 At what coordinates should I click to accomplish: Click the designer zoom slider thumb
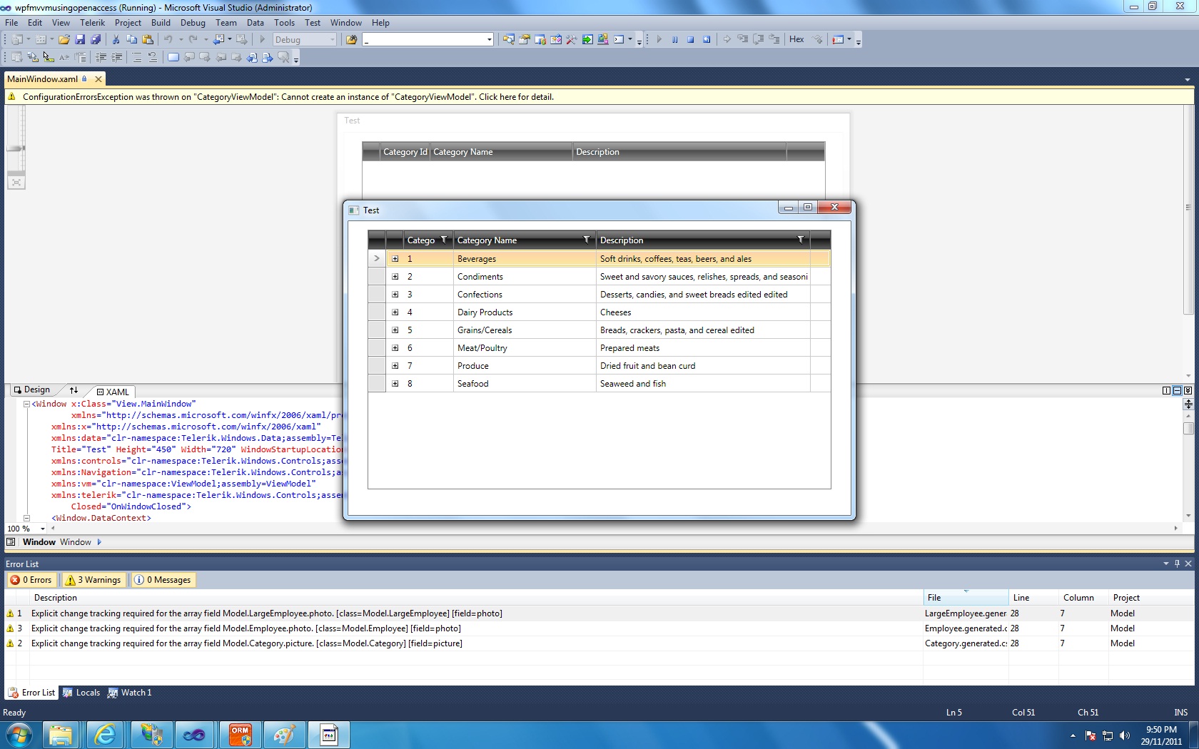coord(16,148)
